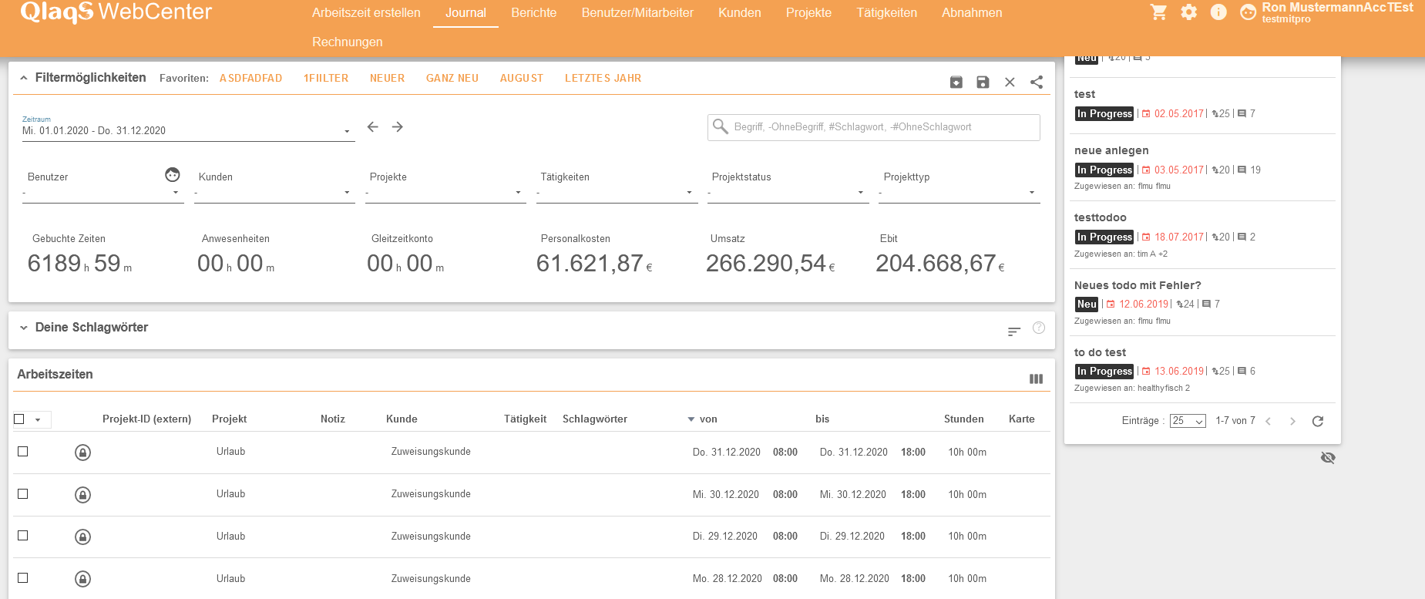Screen dimensions: 1425x599
Task: Open the 'neue anlegen' todo
Action: [1111, 150]
